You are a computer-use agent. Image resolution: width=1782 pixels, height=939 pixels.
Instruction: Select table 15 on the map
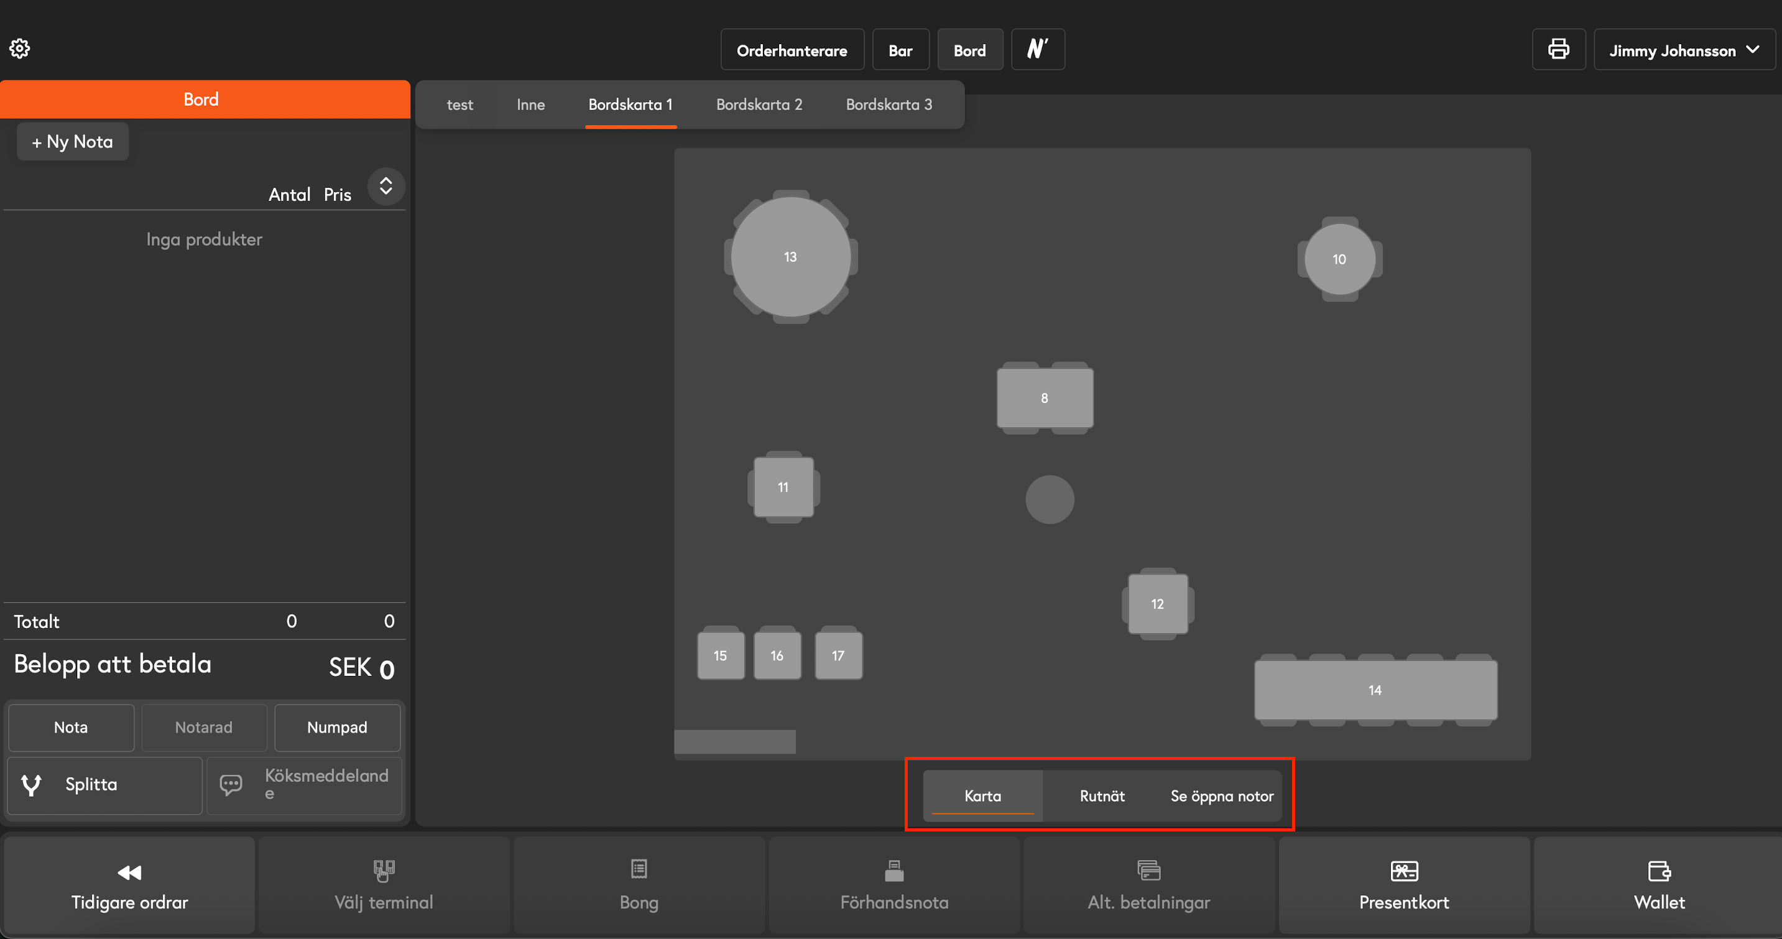721,655
